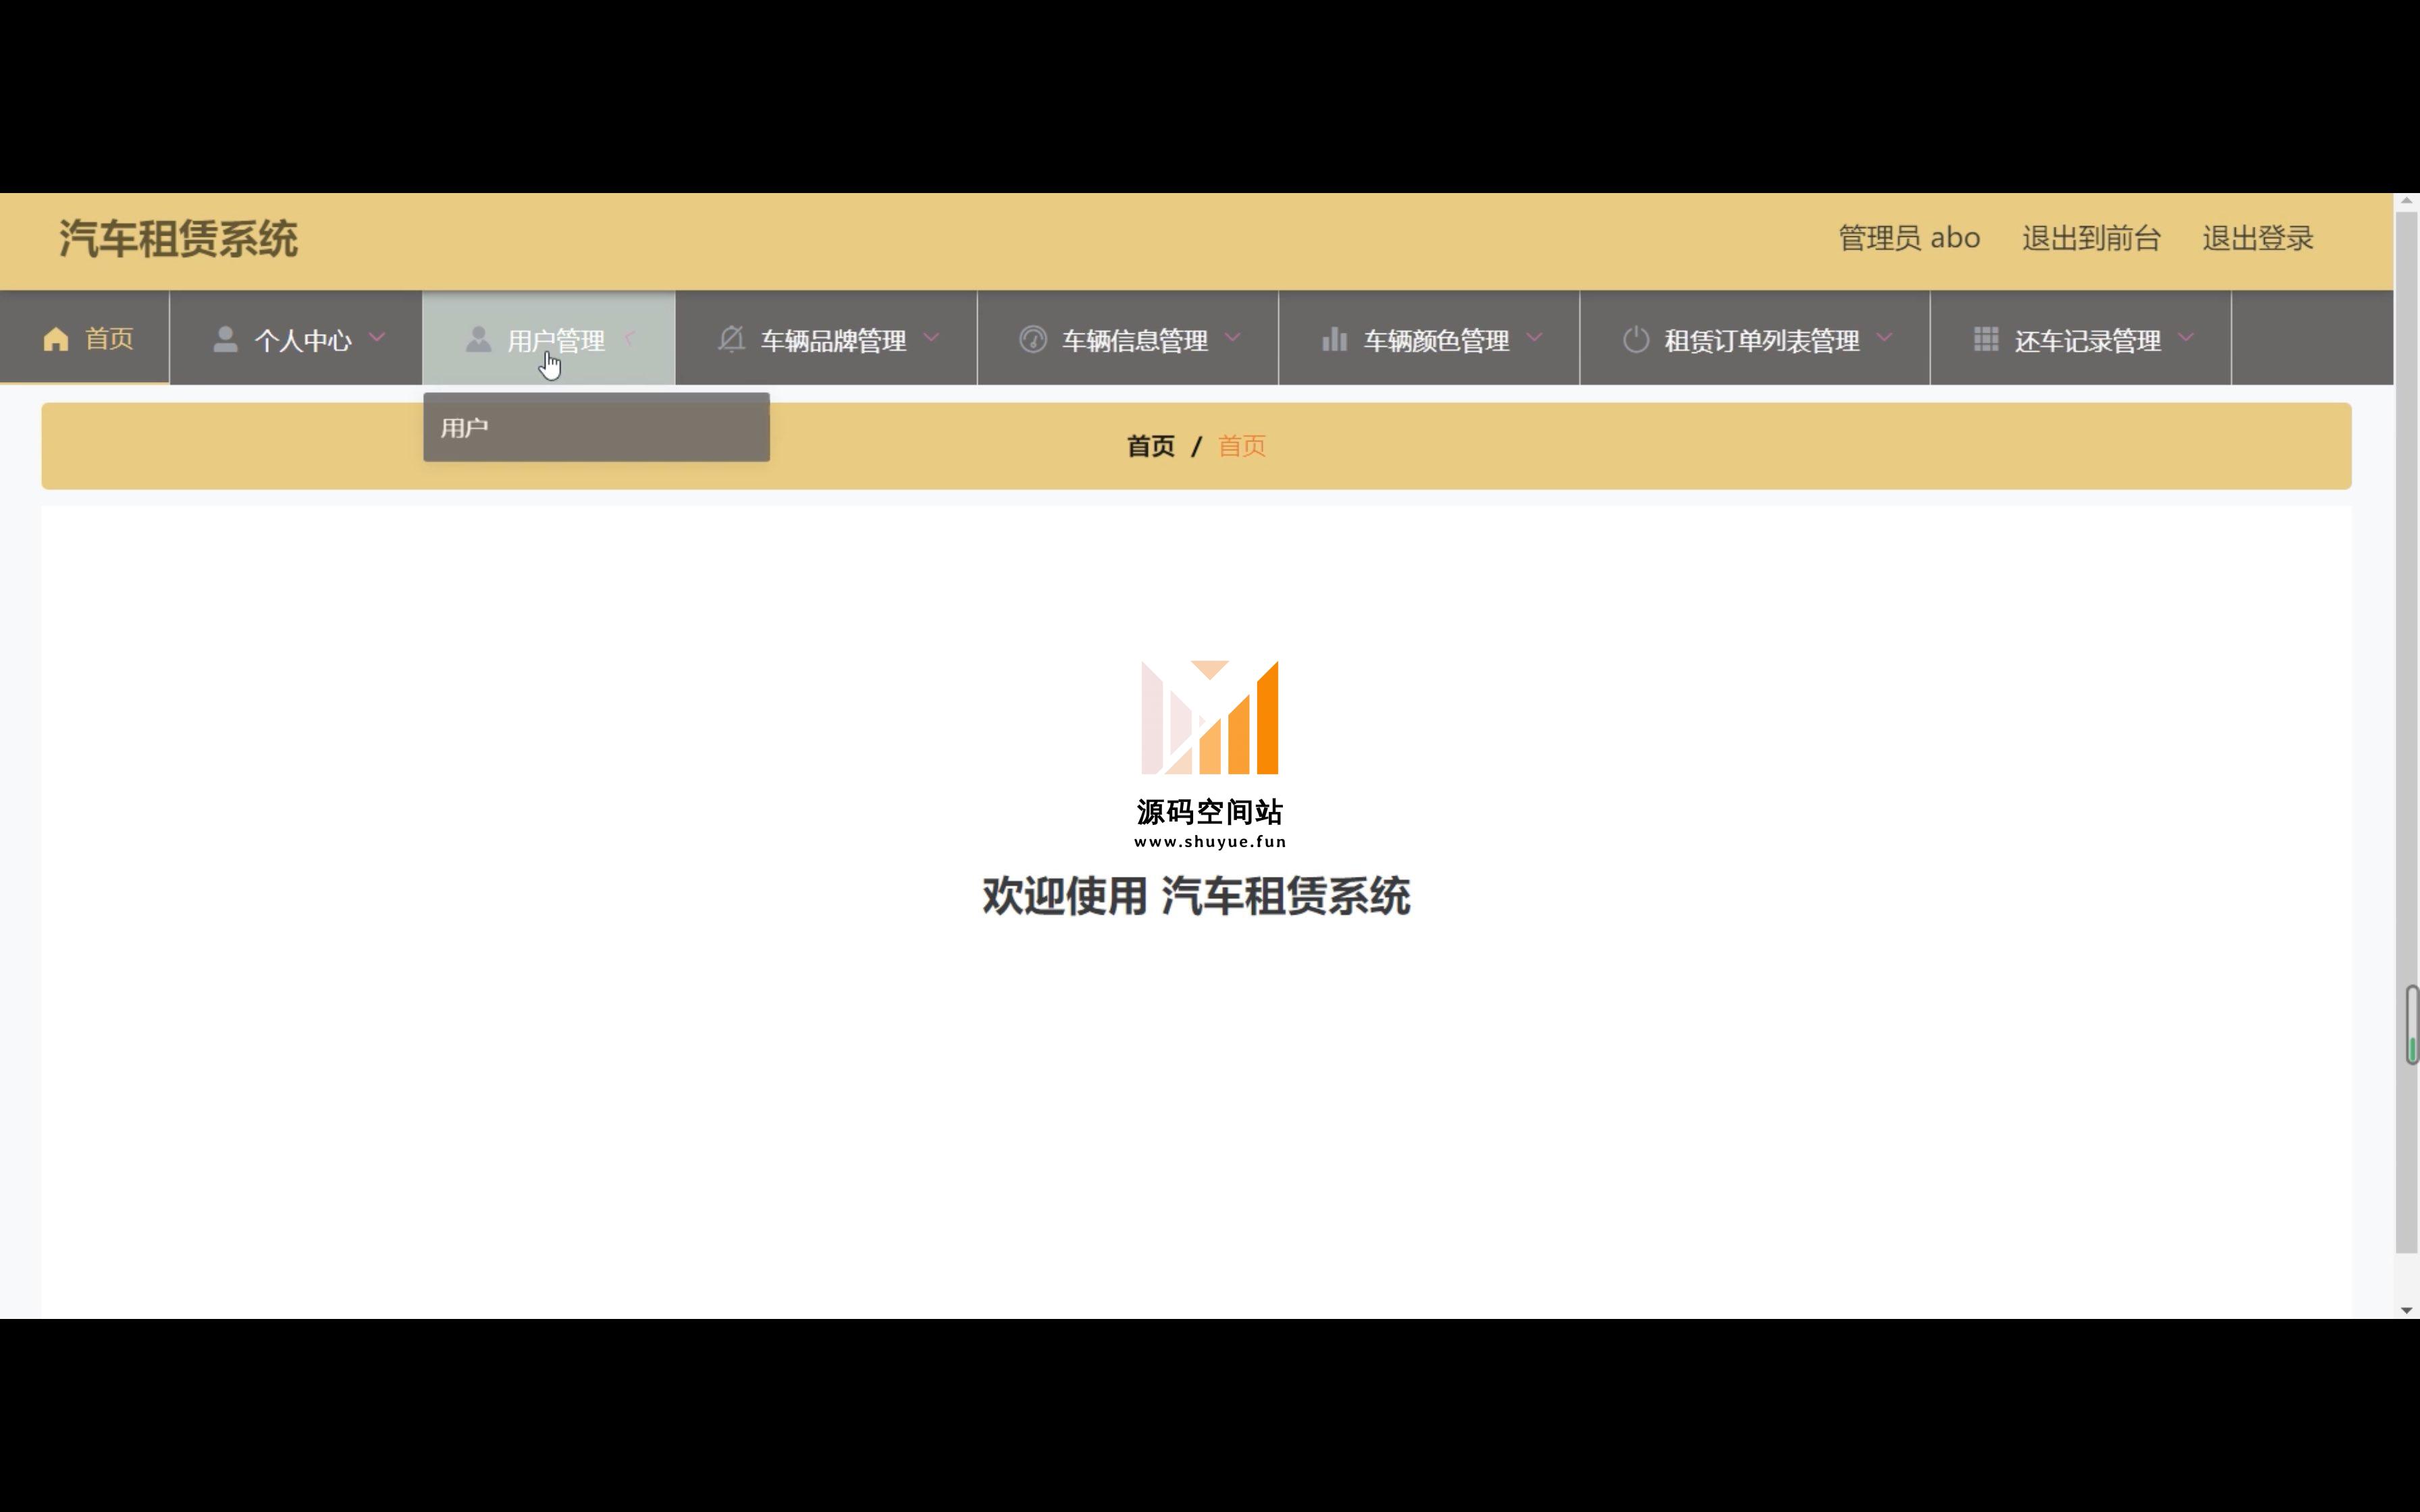Click the scrollbar down arrow
Image resolution: width=2420 pixels, height=1512 pixels.
pyautogui.click(x=2406, y=1310)
